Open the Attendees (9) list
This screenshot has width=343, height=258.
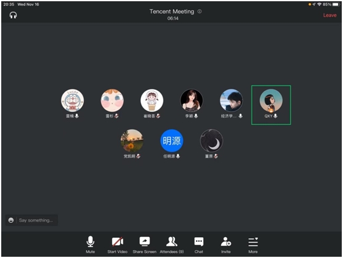pyautogui.click(x=172, y=241)
